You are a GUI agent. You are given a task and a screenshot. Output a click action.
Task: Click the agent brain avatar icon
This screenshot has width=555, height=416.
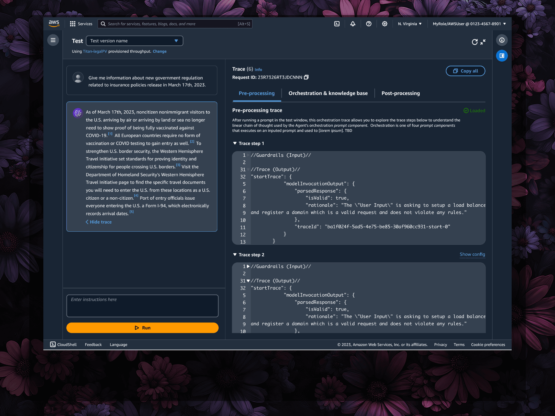coord(78,113)
